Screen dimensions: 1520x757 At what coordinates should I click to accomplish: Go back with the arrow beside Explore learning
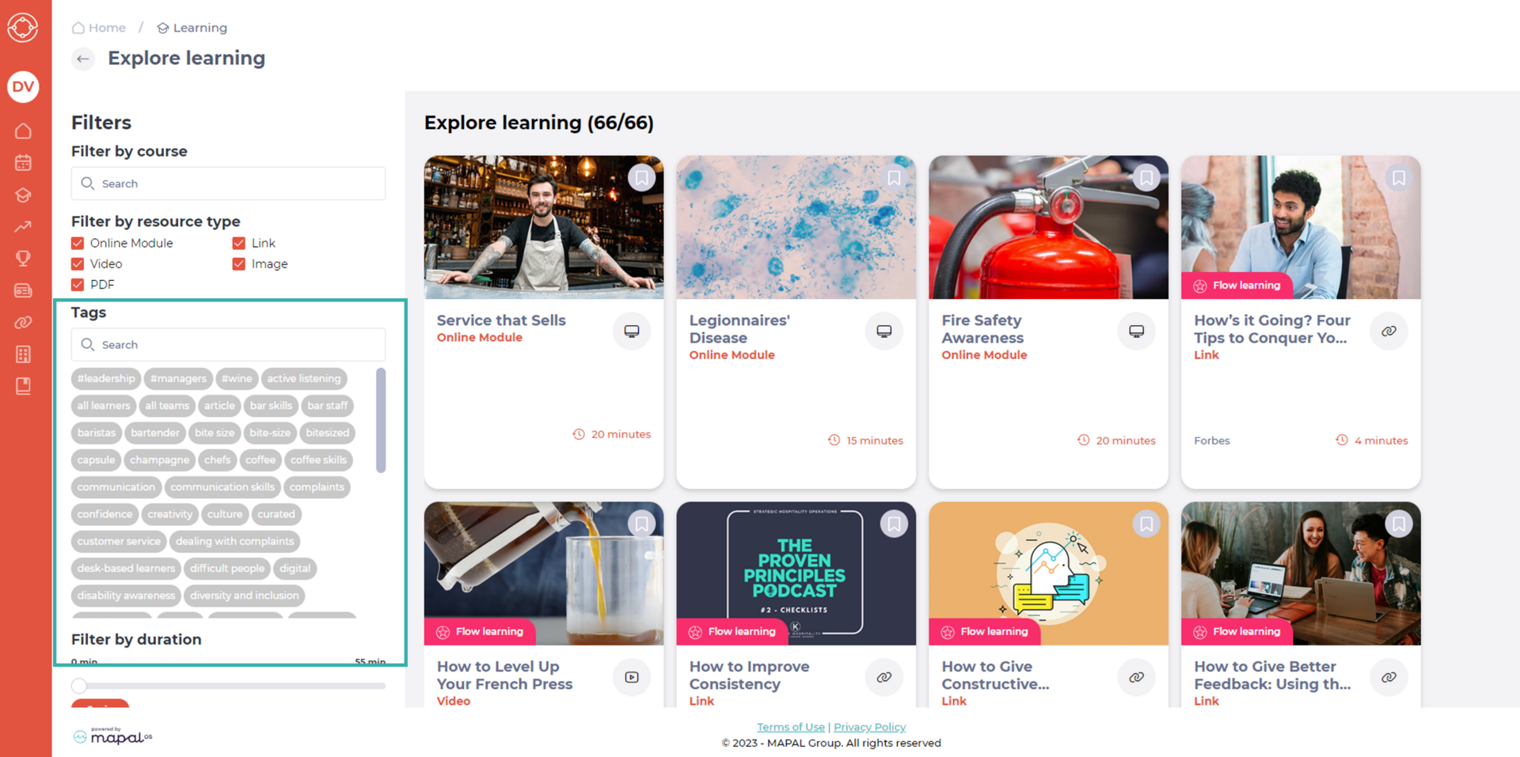[83, 59]
